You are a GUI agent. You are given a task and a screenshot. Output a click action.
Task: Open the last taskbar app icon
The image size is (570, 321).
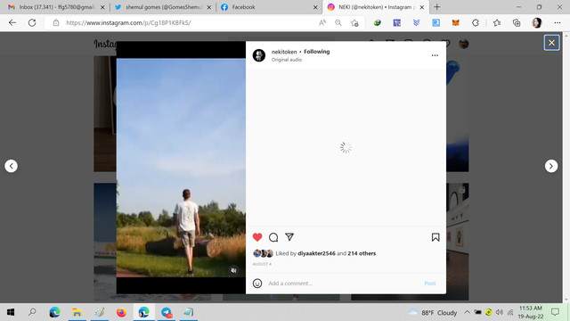point(188,312)
